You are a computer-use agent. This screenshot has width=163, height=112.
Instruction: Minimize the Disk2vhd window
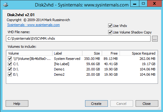[135, 4]
